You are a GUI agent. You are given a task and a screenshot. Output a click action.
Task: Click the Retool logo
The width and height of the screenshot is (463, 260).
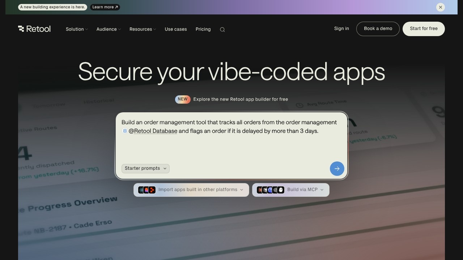click(34, 29)
